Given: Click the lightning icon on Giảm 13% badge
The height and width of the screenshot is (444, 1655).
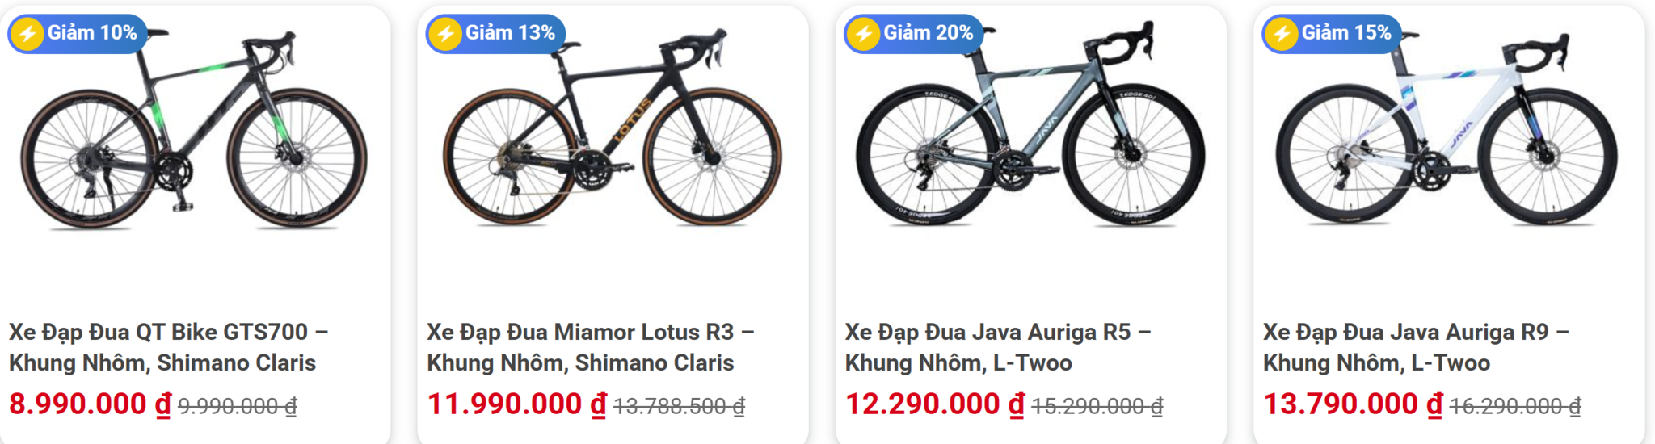Looking at the screenshot, I should coord(445,34).
